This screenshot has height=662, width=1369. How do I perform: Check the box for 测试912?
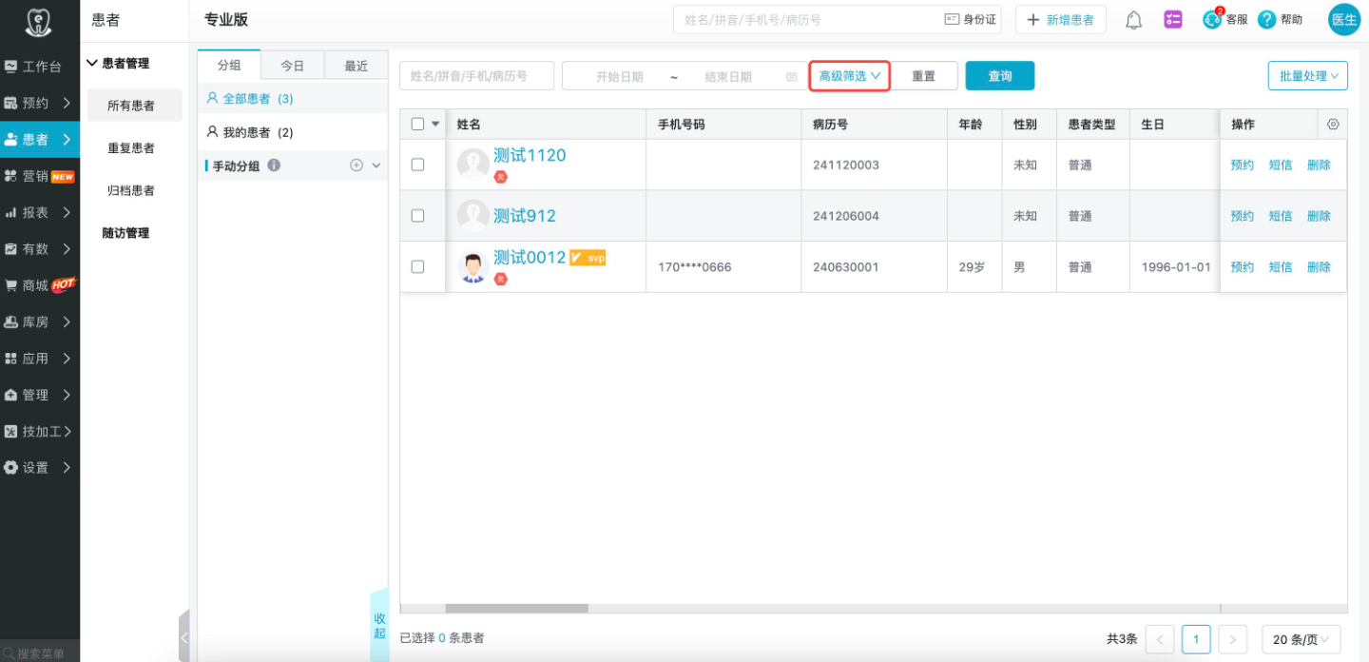(x=417, y=216)
